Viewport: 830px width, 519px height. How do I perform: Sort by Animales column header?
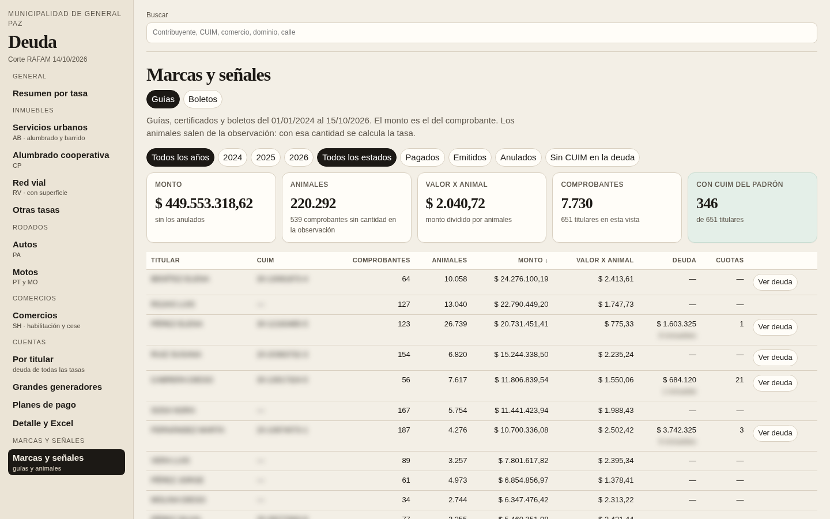coord(450,261)
